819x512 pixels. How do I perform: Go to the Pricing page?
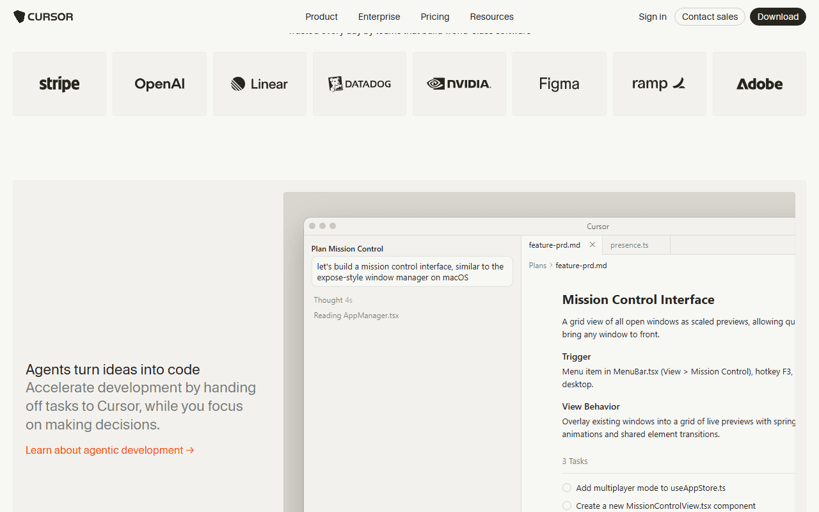(435, 17)
